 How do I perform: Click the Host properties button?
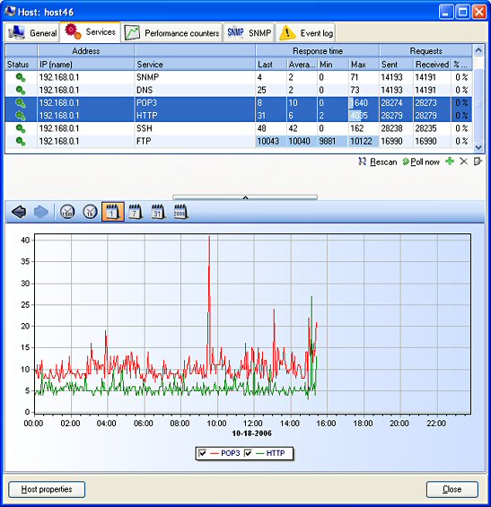pos(47,489)
